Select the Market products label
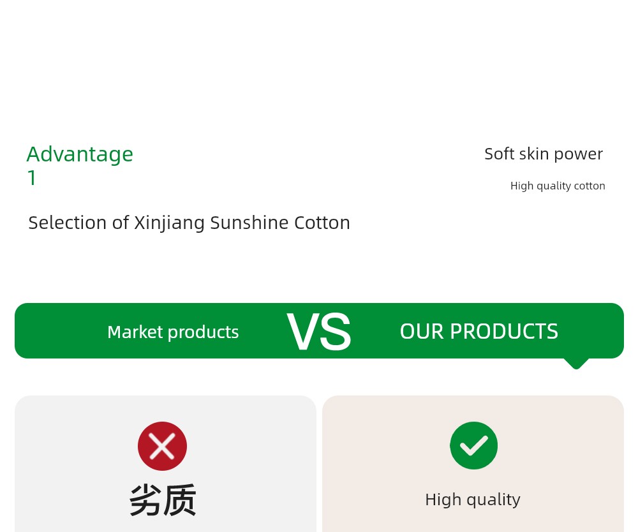This screenshot has height=532, width=638. pyautogui.click(x=173, y=332)
